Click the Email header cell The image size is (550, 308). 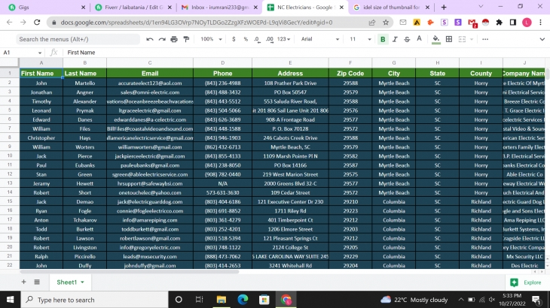(x=150, y=74)
